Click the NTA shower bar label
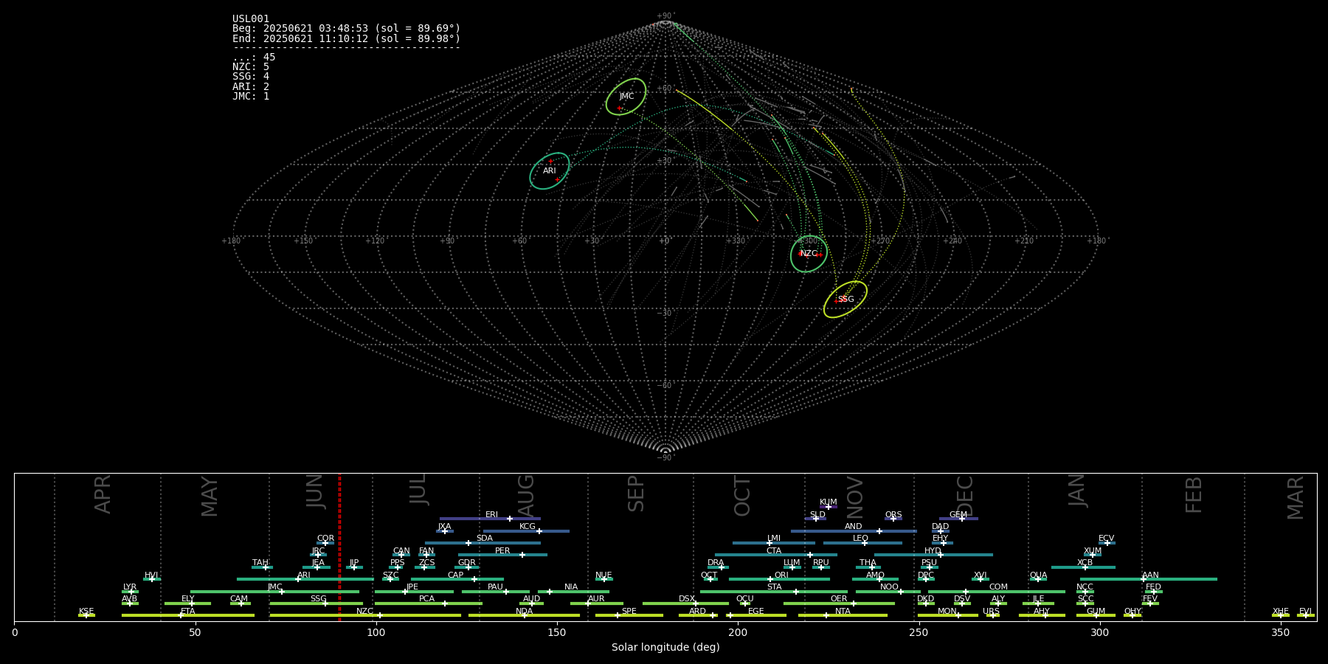1328x664 pixels. coord(843,611)
